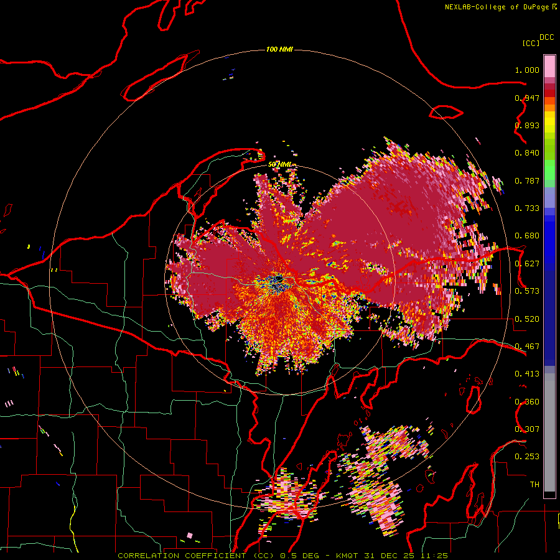
Task: Click the 0.733 color scale label
Action: click(527, 208)
